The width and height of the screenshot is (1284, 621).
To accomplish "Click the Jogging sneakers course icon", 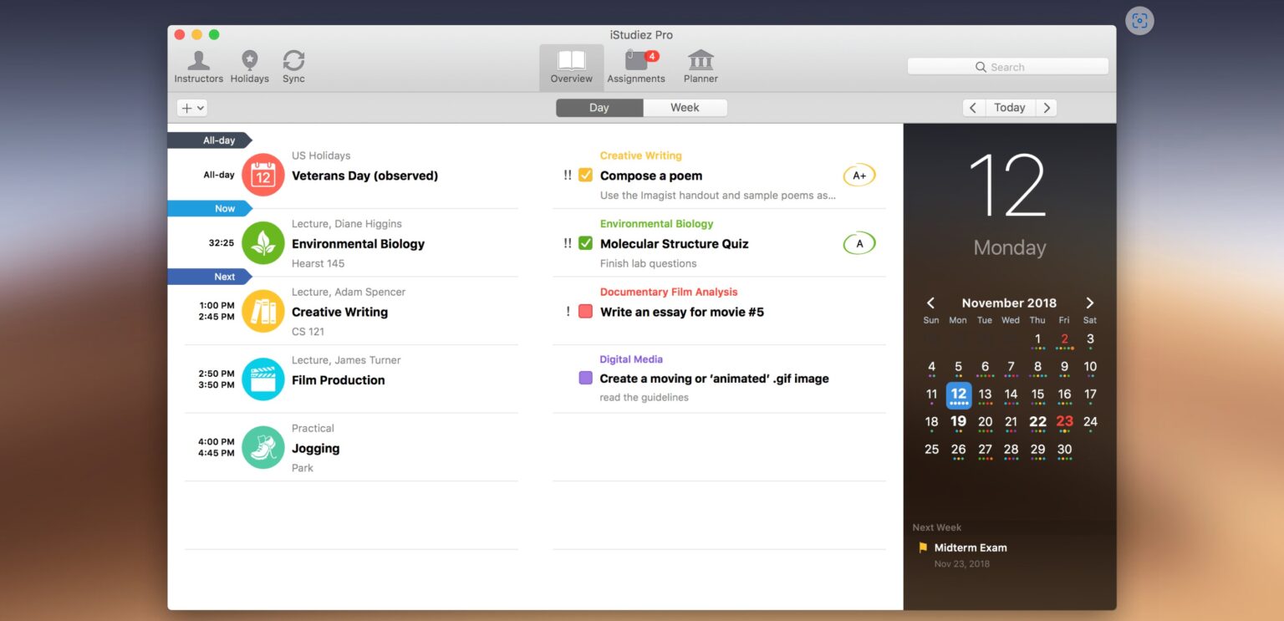I will pos(263,448).
